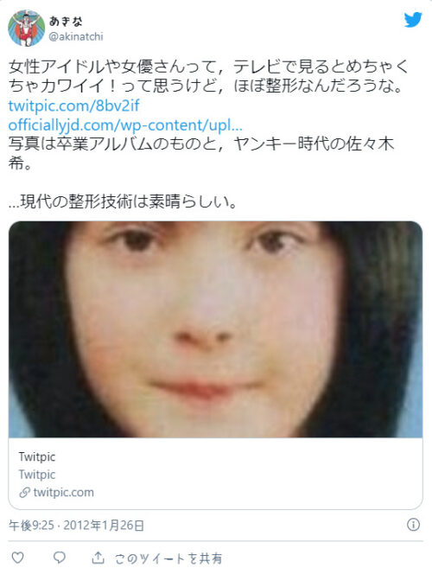The width and height of the screenshot is (432, 568).
Task: Follow the officiallyjd.com/wp-content link
Action: tap(125, 125)
